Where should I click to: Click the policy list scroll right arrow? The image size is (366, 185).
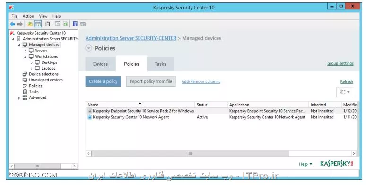pyautogui.click(x=354, y=153)
